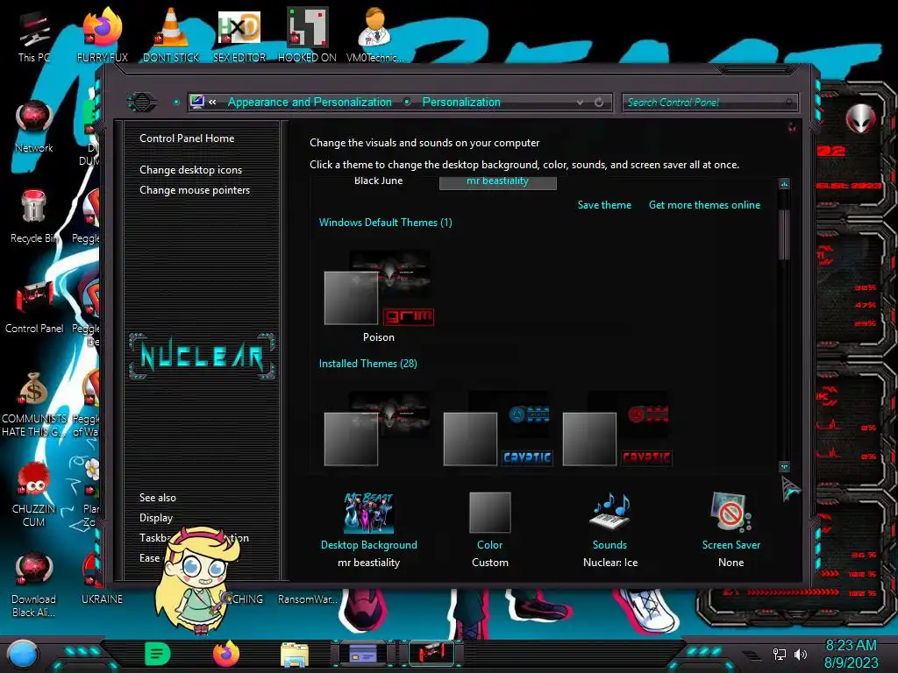Image resolution: width=898 pixels, height=673 pixels.
Task: Launch Firefox from the taskbar
Action: coord(226,654)
